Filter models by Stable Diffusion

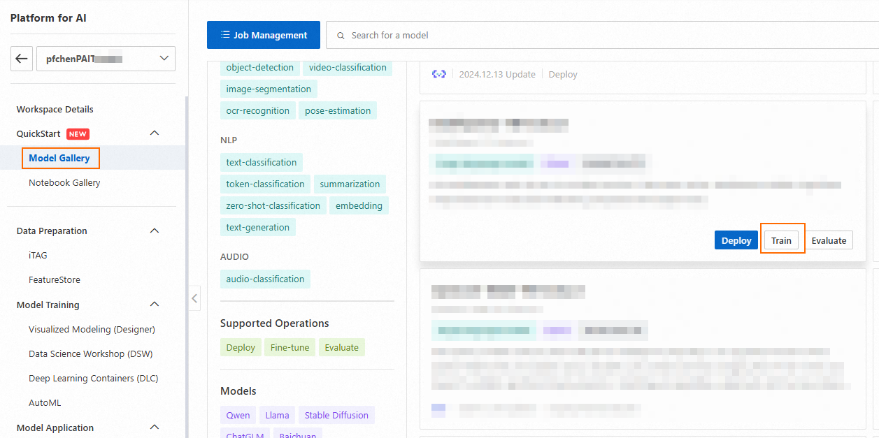pos(336,415)
